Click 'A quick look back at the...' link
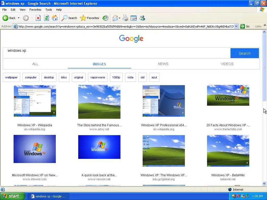267x200 pixels. click(99, 175)
